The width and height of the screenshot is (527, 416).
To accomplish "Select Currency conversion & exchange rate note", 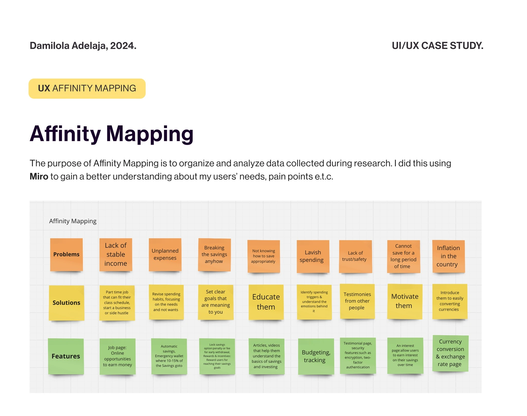I will pos(450,353).
